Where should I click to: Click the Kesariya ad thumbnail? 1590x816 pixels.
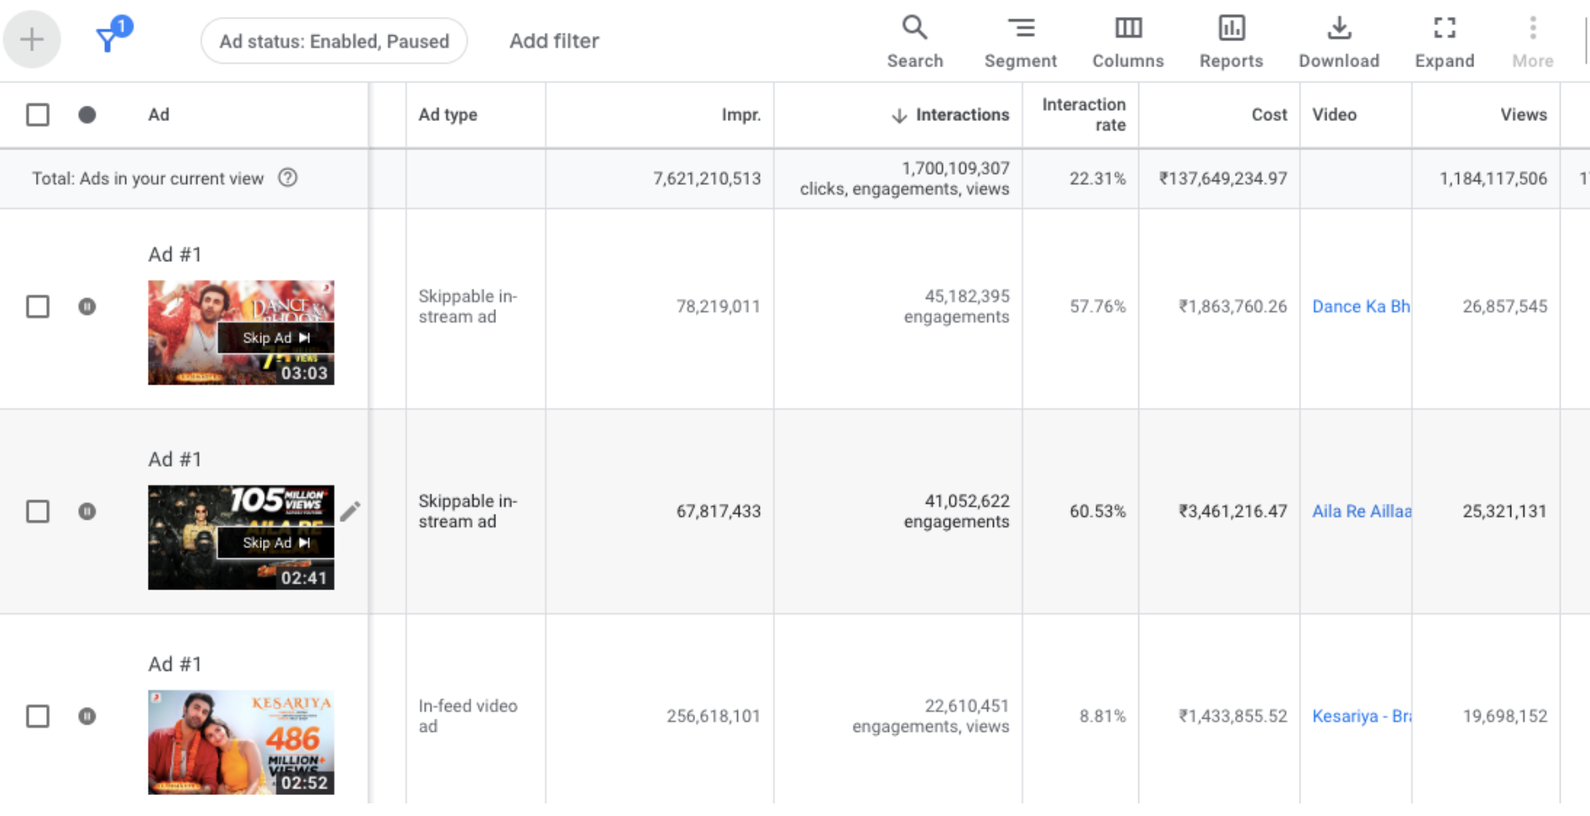pyautogui.click(x=241, y=742)
